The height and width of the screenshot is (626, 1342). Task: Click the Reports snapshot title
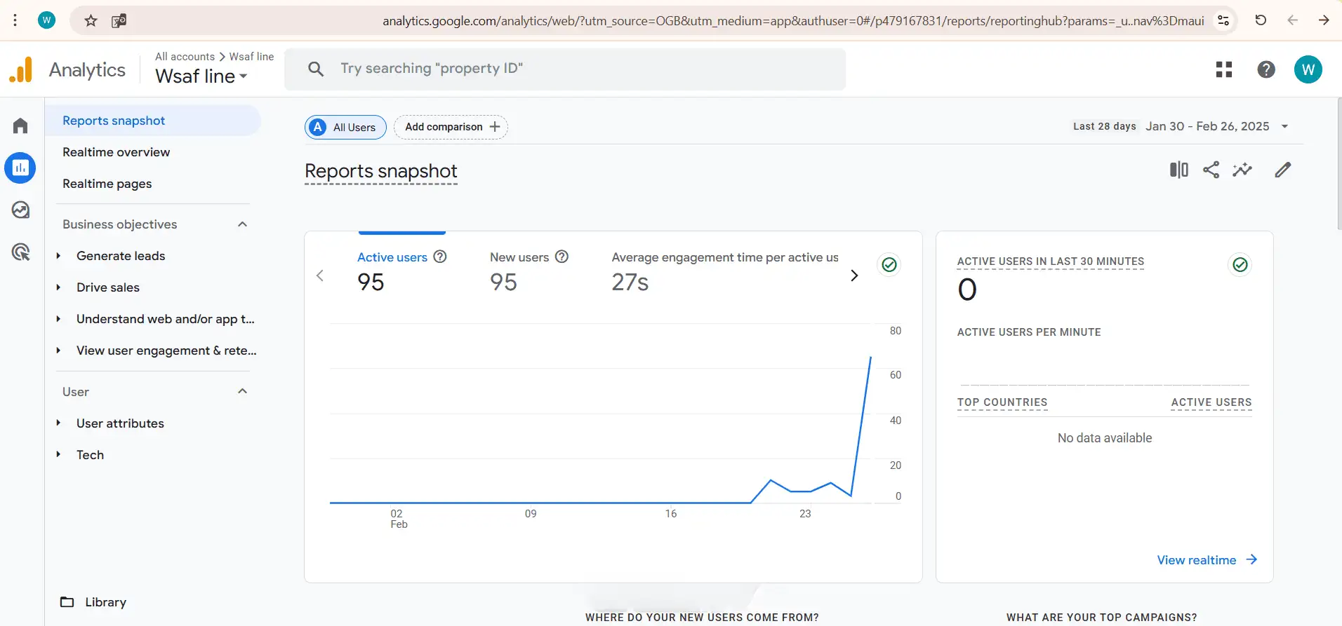(380, 171)
